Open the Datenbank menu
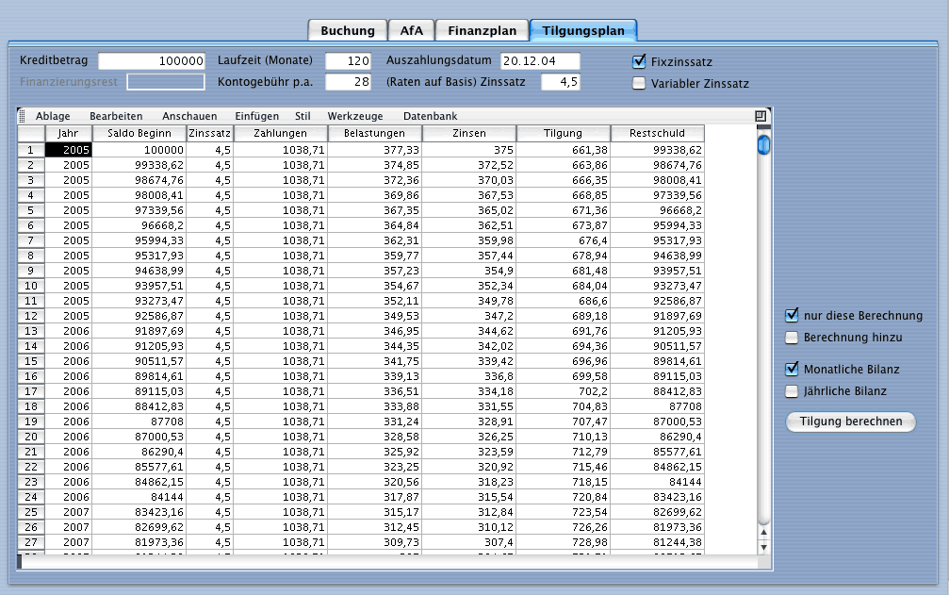Screen dimensions: 949x595 click(431, 116)
